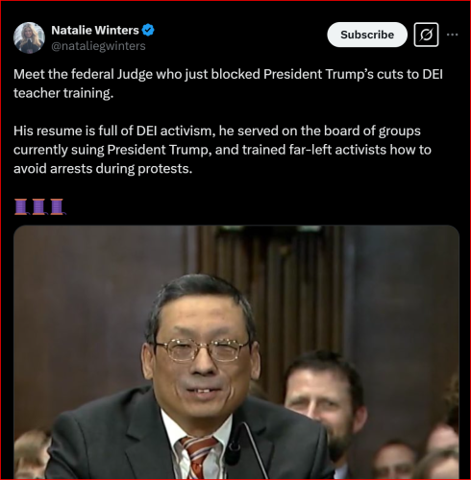The image size is (471, 480).
Task: Open Natalie Winters' profile avatar
Action: click(x=29, y=37)
